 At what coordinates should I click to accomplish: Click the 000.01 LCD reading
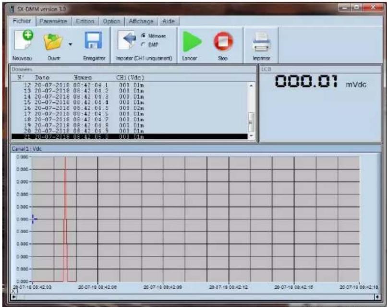(306, 81)
